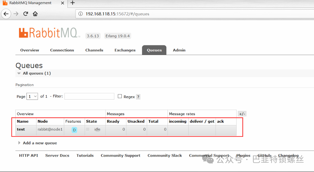Open the Community Slack footer link
The width and height of the screenshot is (314, 172).
coord(165,155)
